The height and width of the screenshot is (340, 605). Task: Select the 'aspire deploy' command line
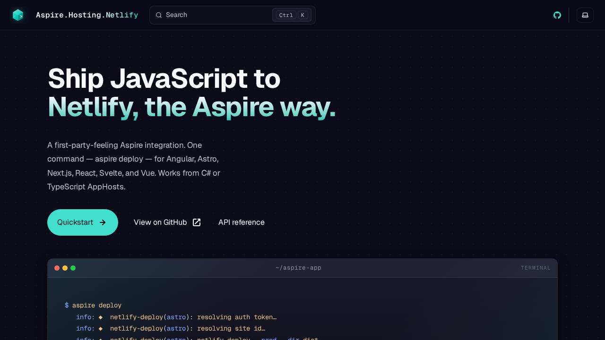coord(93,306)
